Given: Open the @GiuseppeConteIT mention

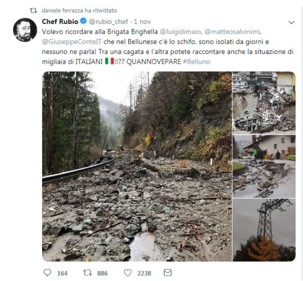Looking at the screenshot, I should click(69, 42).
